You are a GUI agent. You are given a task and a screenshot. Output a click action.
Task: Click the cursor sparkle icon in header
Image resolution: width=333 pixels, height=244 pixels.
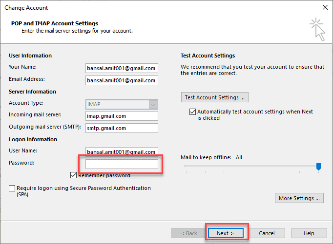tap(316, 30)
